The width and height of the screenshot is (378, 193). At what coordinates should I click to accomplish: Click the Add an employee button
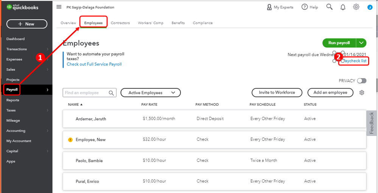pyautogui.click(x=330, y=93)
